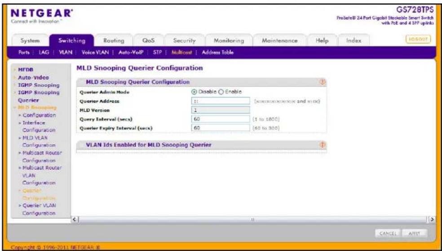
Task: Click the Logout button
Action: 418,39
